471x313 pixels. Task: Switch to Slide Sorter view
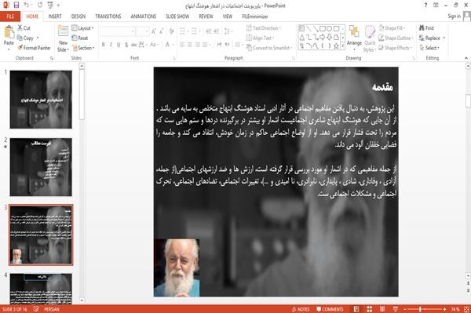tap(369, 309)
